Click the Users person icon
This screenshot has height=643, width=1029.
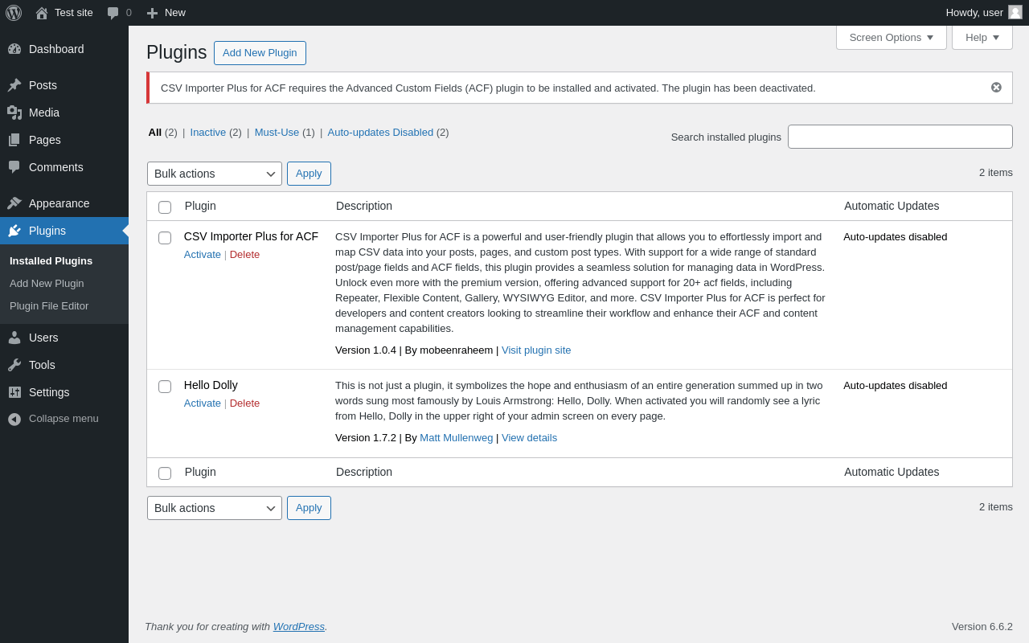(x=14, y=338)
